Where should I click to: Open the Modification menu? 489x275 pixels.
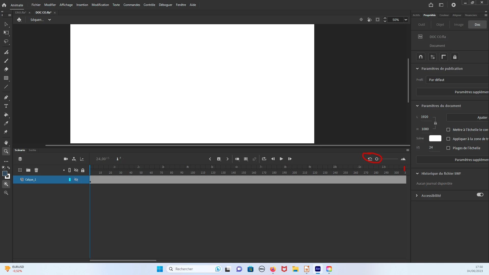100,5
